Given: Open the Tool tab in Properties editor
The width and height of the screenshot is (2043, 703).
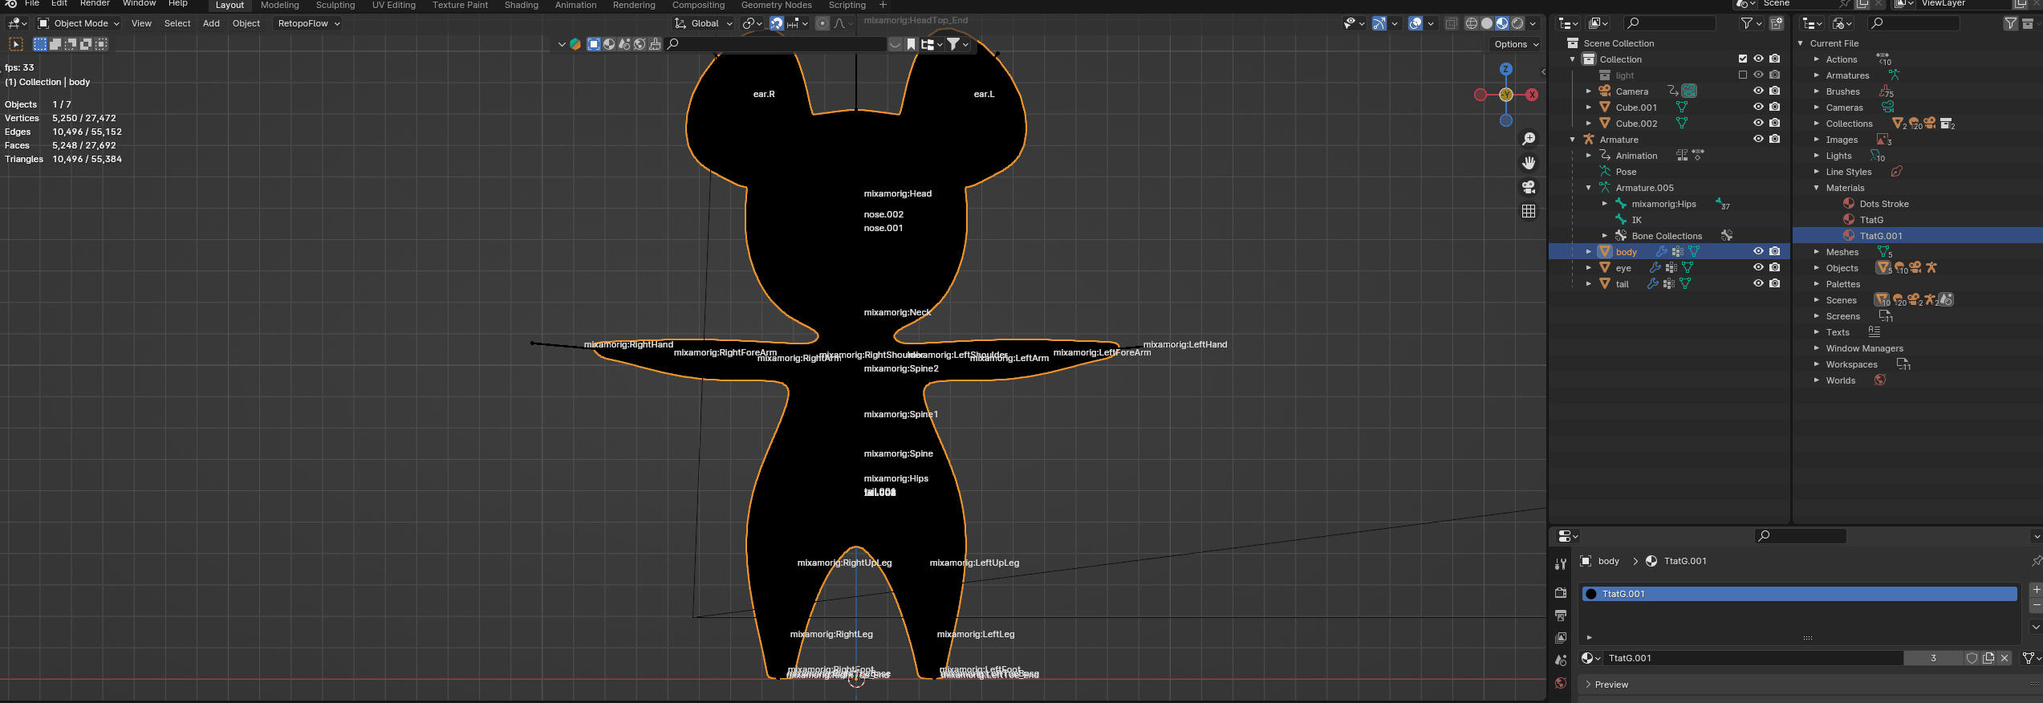Looking at the screenshot, I should click(1561, 564).
